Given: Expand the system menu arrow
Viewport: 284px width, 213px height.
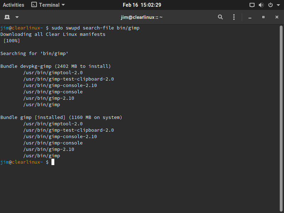Looking at the screenshot, I should (x=278, y=5).
